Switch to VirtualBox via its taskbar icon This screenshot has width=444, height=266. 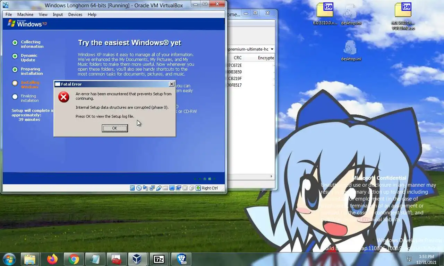pos(137,259)
